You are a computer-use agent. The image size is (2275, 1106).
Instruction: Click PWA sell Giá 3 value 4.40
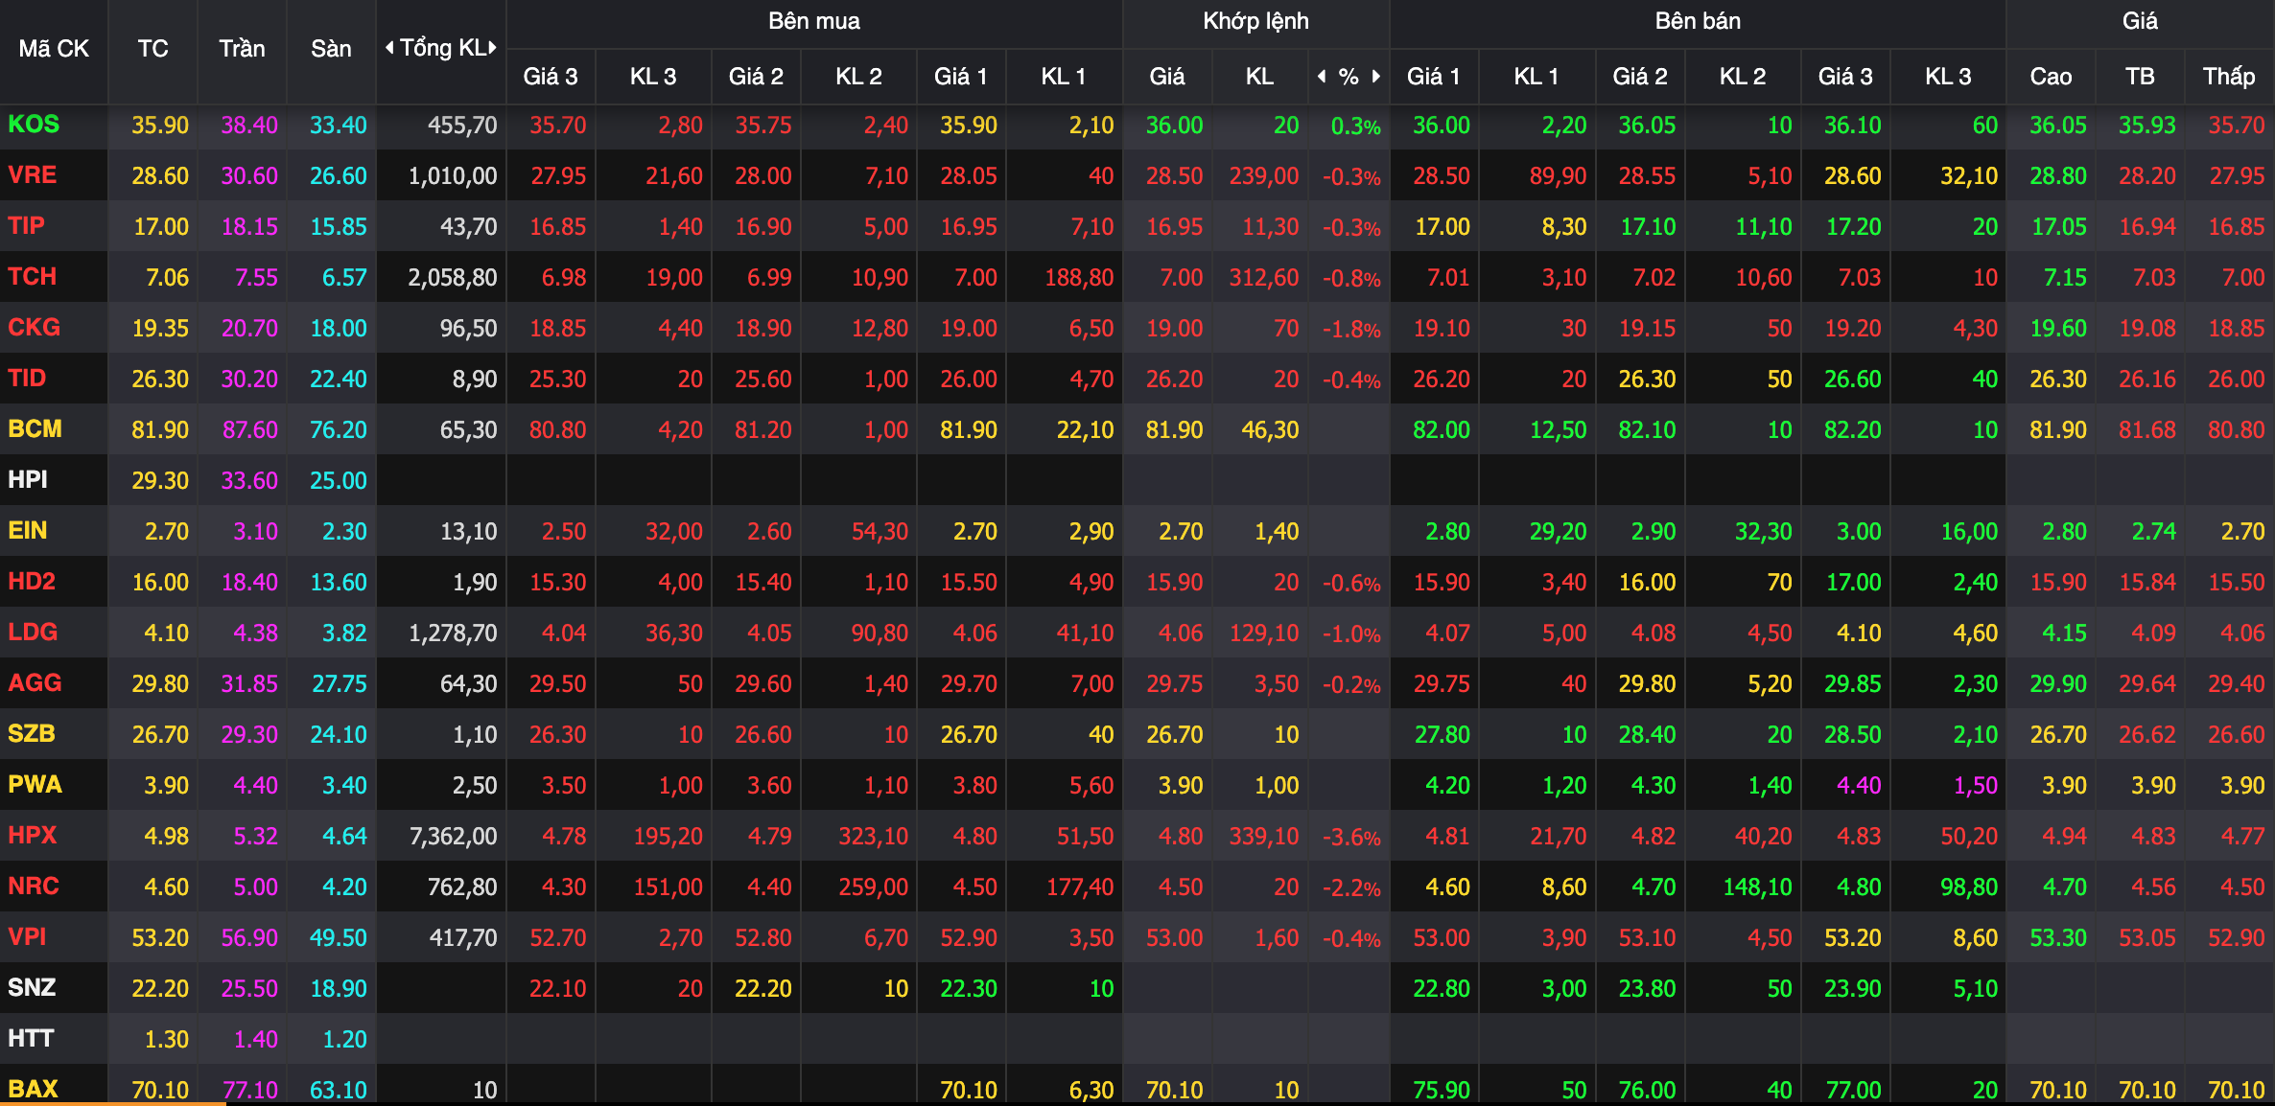[1859, 786]
